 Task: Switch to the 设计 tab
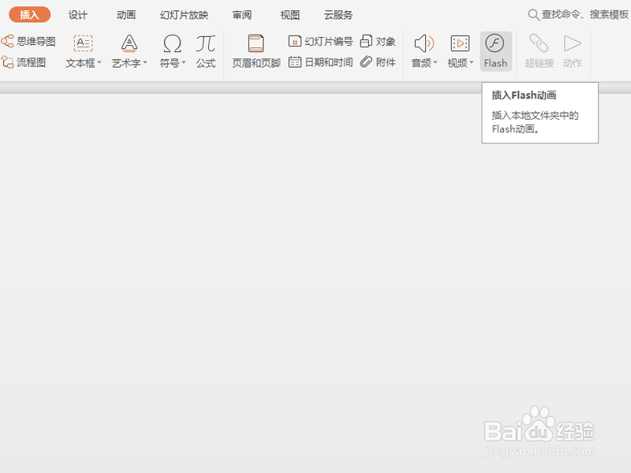77,15
